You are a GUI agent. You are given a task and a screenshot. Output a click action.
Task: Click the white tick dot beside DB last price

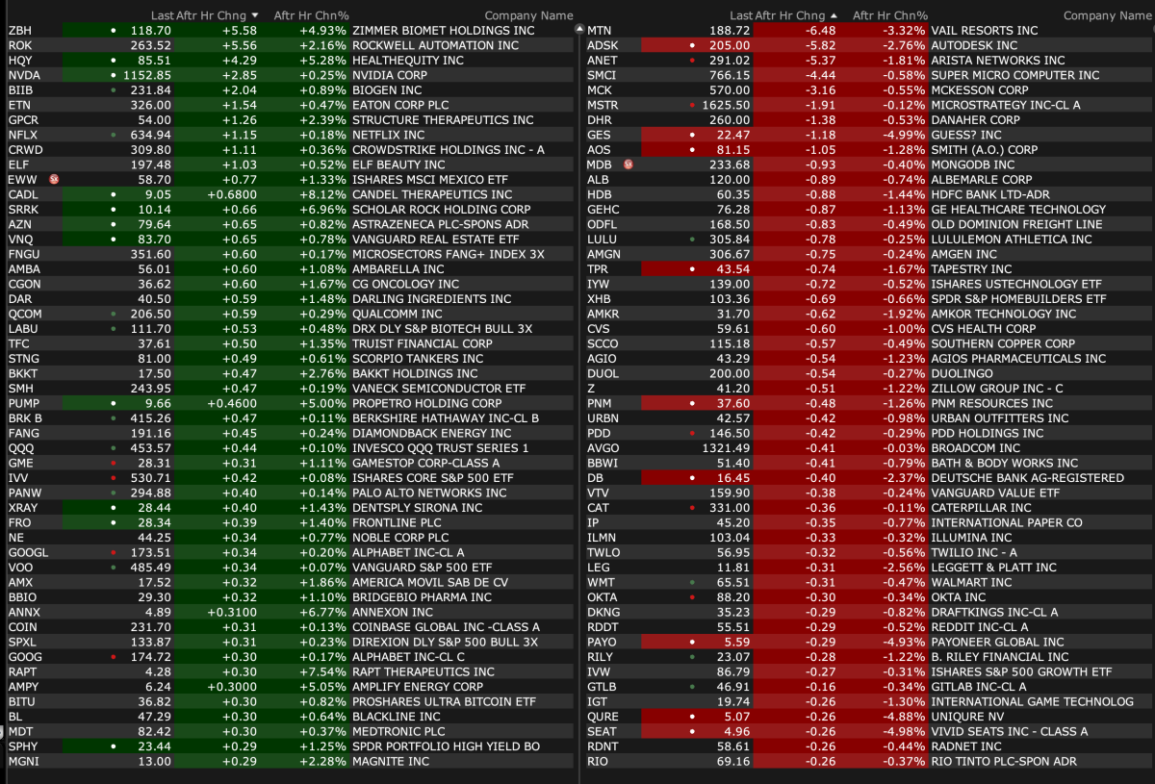tap(692, 478)
